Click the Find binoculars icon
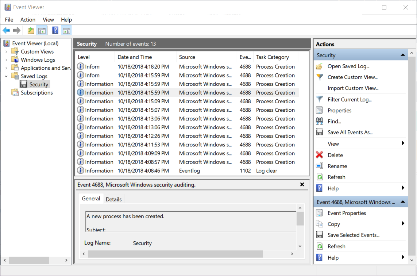This screenshot has width=417, height=276. click(x=319, y=121)
